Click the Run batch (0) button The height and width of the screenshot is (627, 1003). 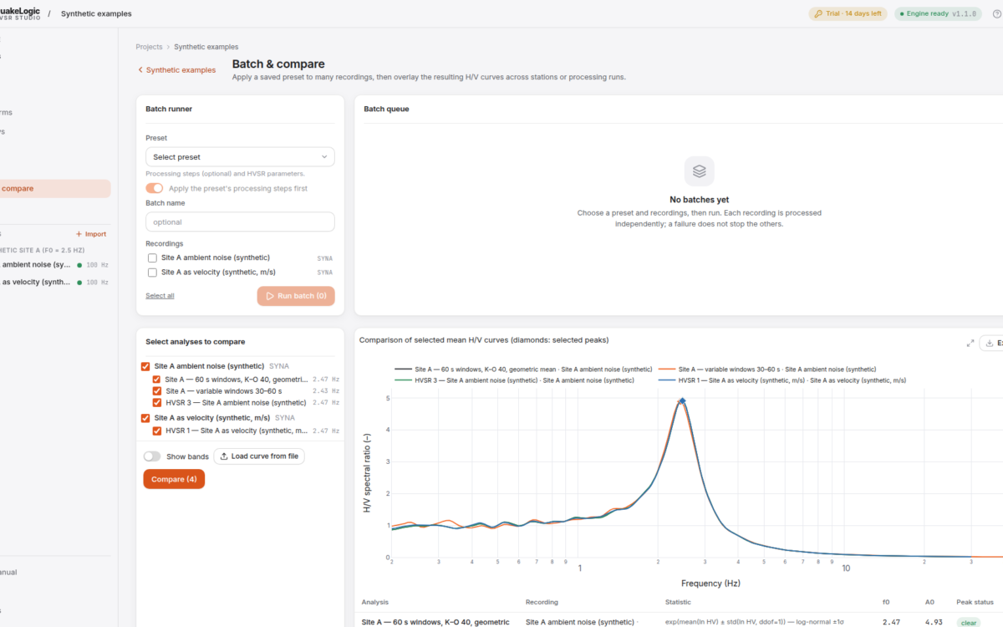click(x=296, y=296)
